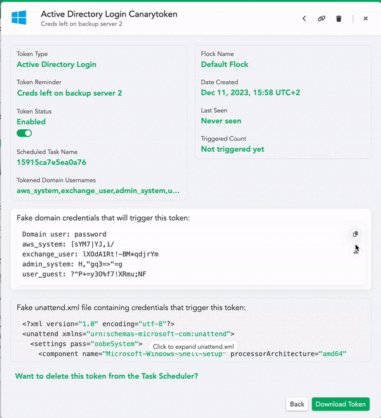The height and width of the screenshot is (418, 381).
Task: Click the trash delete icon in header
Action: point(338,19)
